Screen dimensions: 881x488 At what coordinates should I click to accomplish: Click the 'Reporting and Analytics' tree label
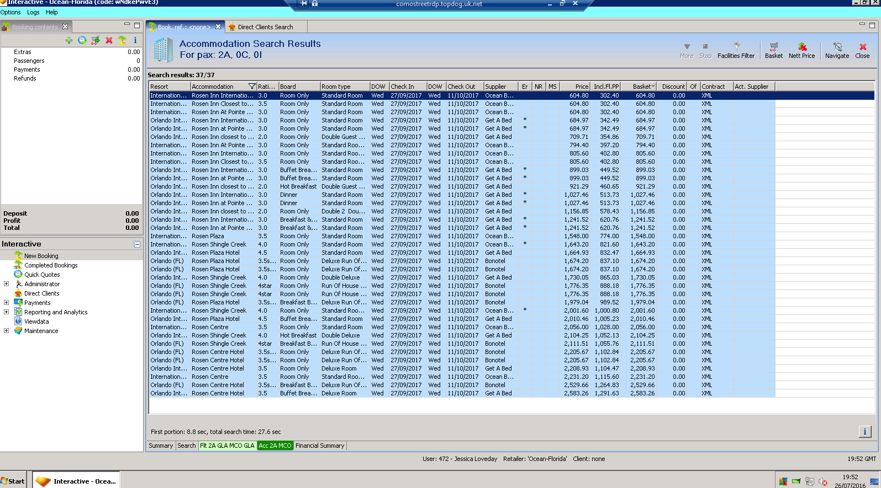tap(56, 312)
